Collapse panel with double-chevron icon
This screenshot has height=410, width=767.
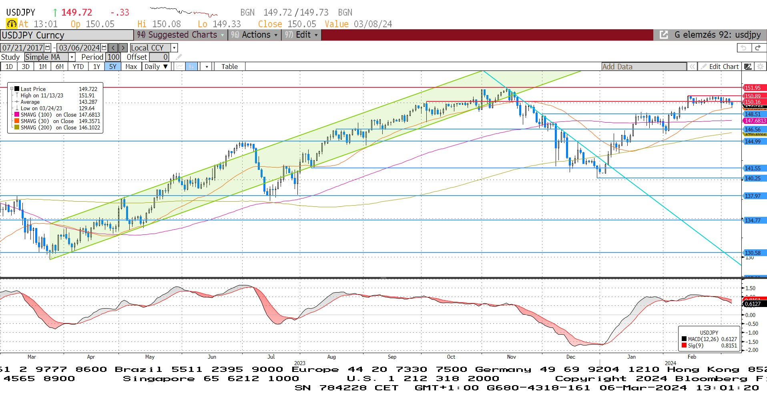click(x=692, y=67)
